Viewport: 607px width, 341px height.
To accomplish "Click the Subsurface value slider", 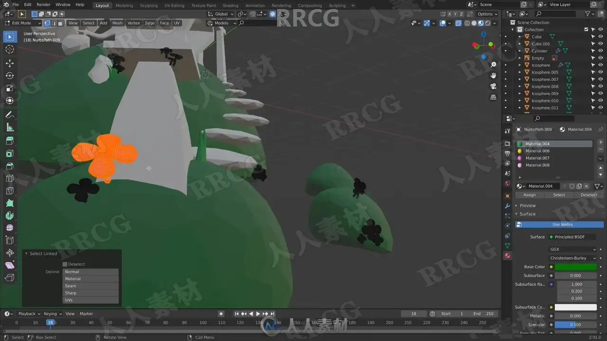I will click(x=576, y=276).
